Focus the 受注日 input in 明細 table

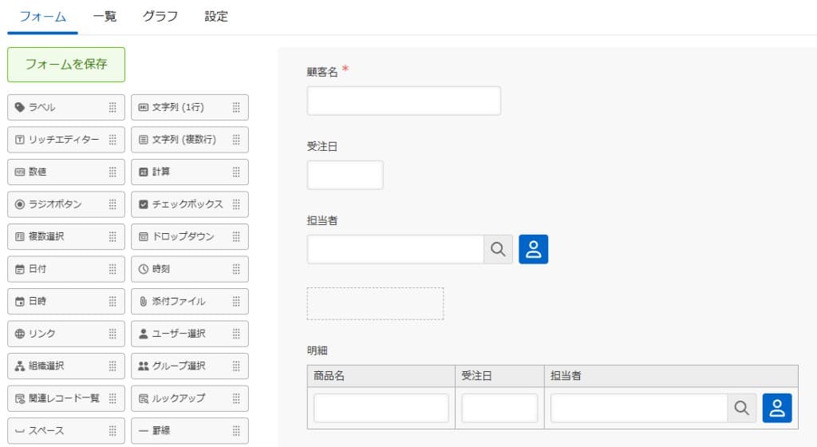point(499,407)
